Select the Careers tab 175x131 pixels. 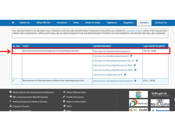tap(144, 23)
